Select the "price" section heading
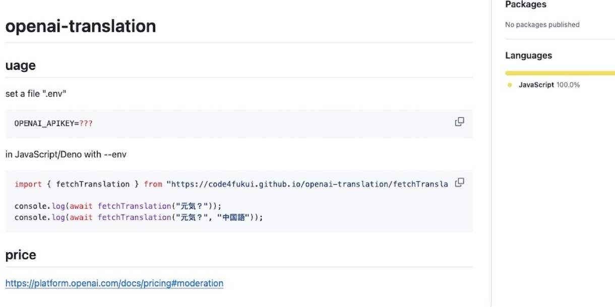This screenshot has width=615, height=307. click(x=21, y=255)
